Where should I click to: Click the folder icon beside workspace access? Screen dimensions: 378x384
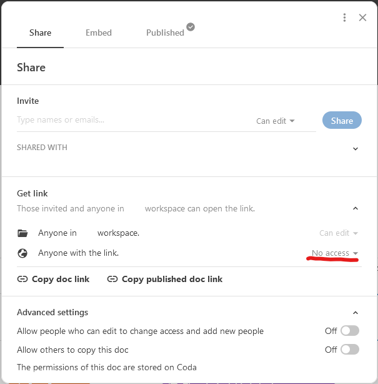pyautogui.click(x=23, y=233)
